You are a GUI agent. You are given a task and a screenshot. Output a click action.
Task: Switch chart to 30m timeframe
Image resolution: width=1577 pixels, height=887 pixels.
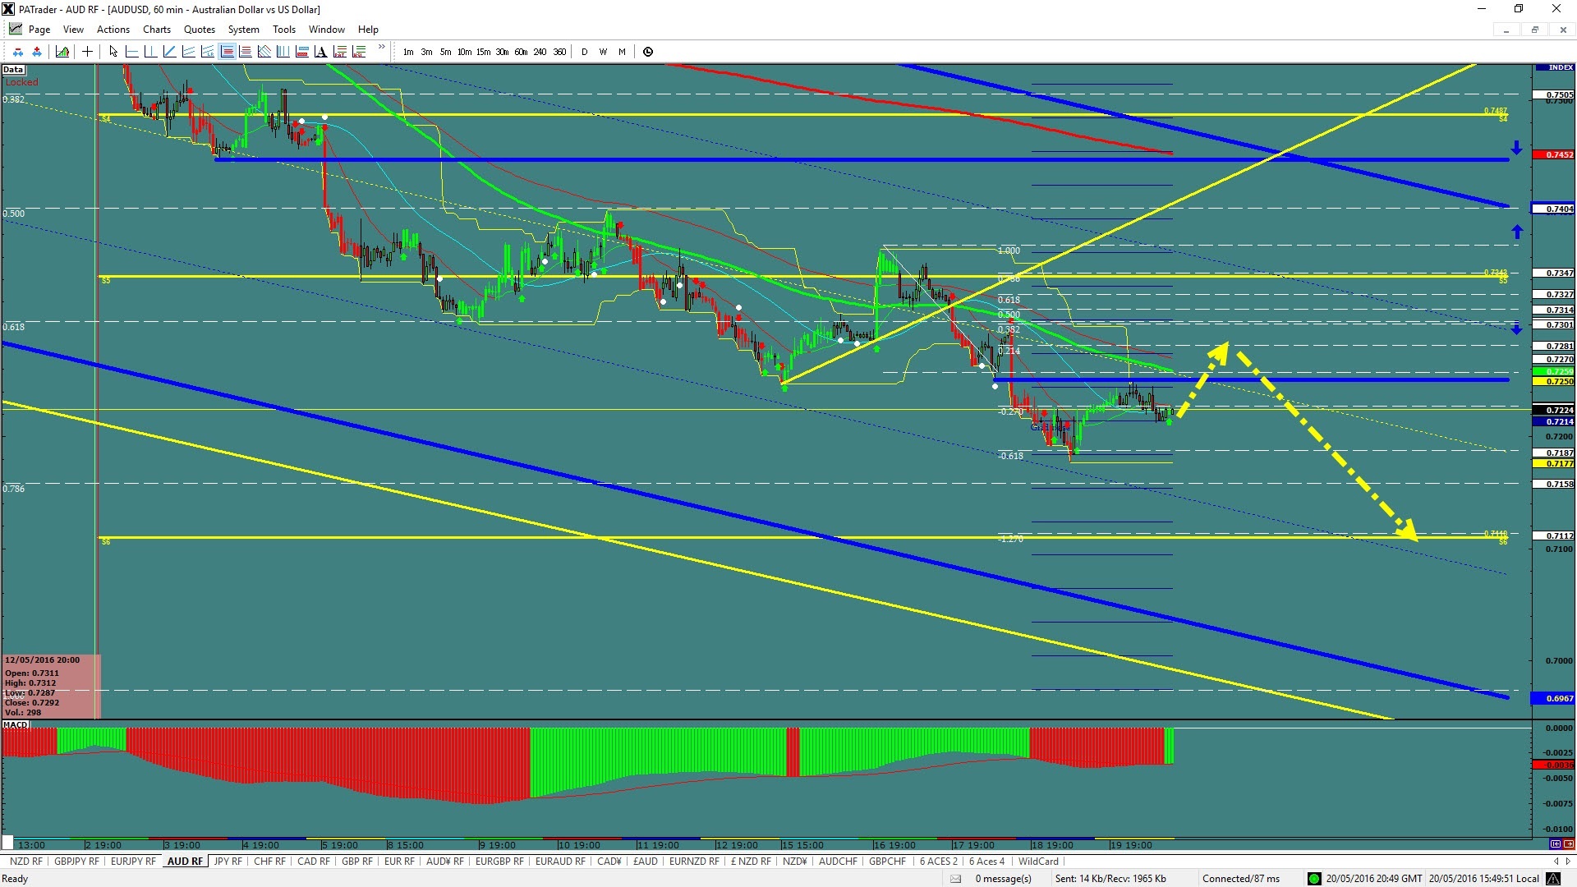[502, 52]
